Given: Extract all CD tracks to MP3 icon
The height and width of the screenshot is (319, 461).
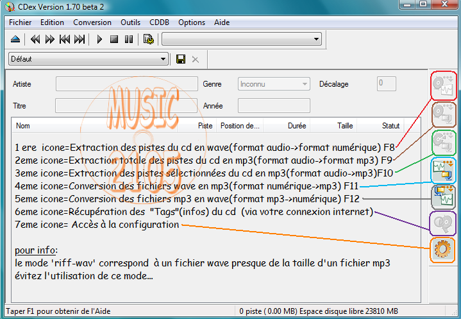Looking at the screenshot, I should coord(444,115).
